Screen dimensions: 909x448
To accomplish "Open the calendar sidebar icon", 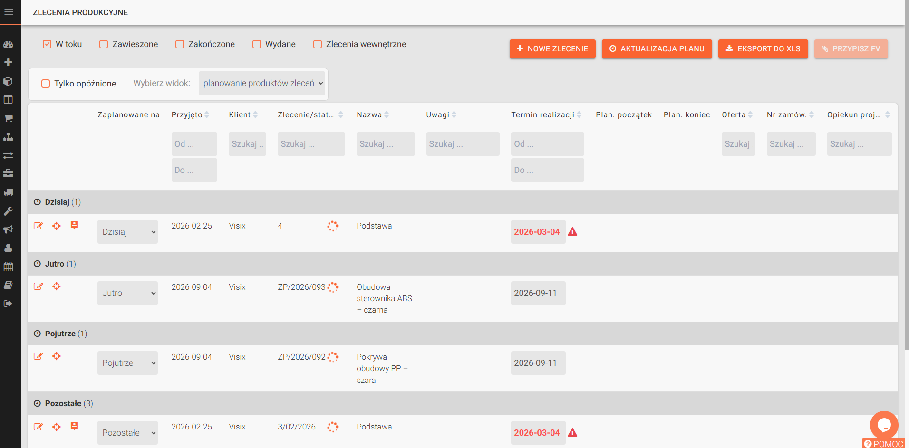I will click(x=8, y=267).
